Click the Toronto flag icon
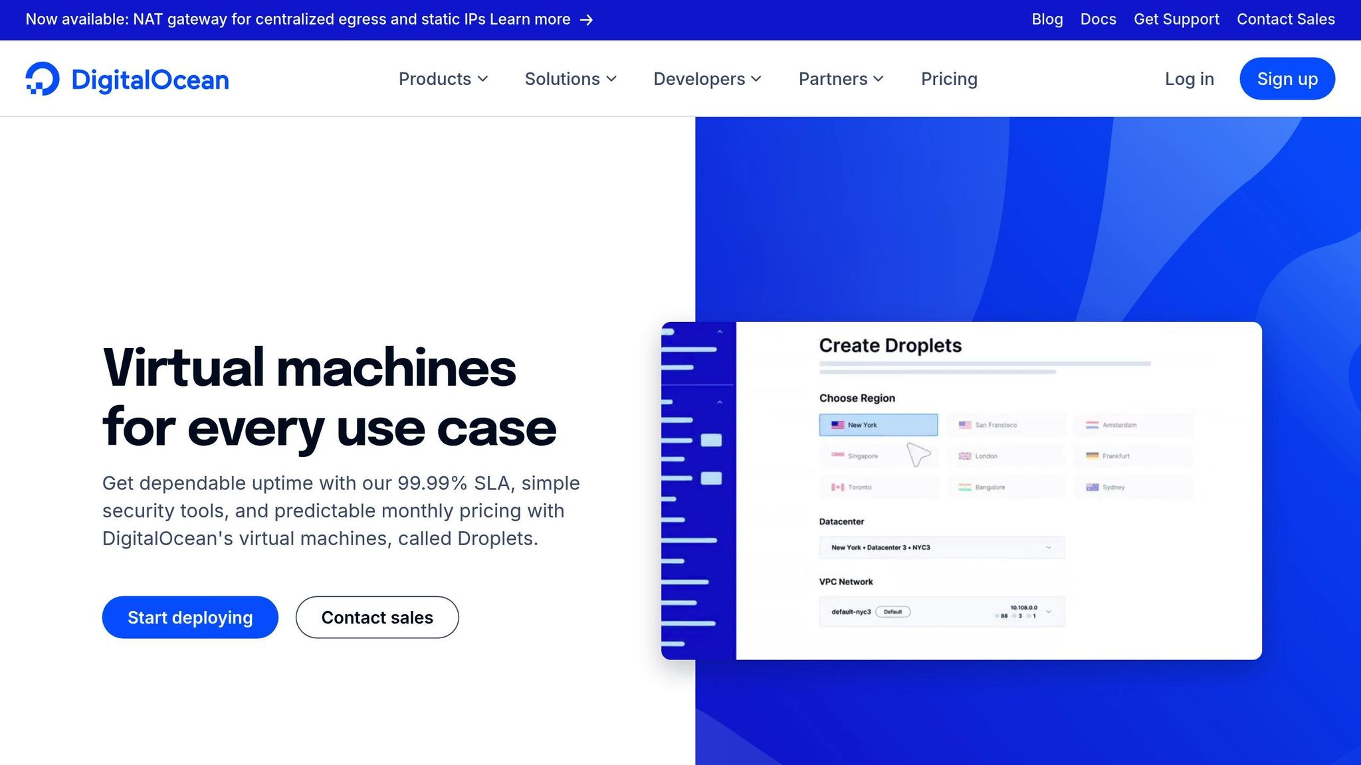This screenshot has width=1361, height=765. [836, 487]
